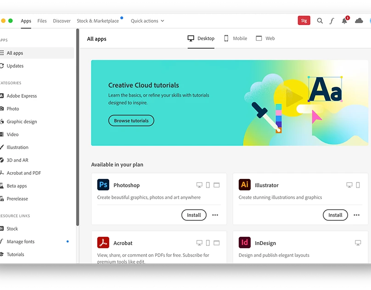371x290 pixels.
Task: Open Photoshop more options ellipsis
Action: click(x=215, y=215)
